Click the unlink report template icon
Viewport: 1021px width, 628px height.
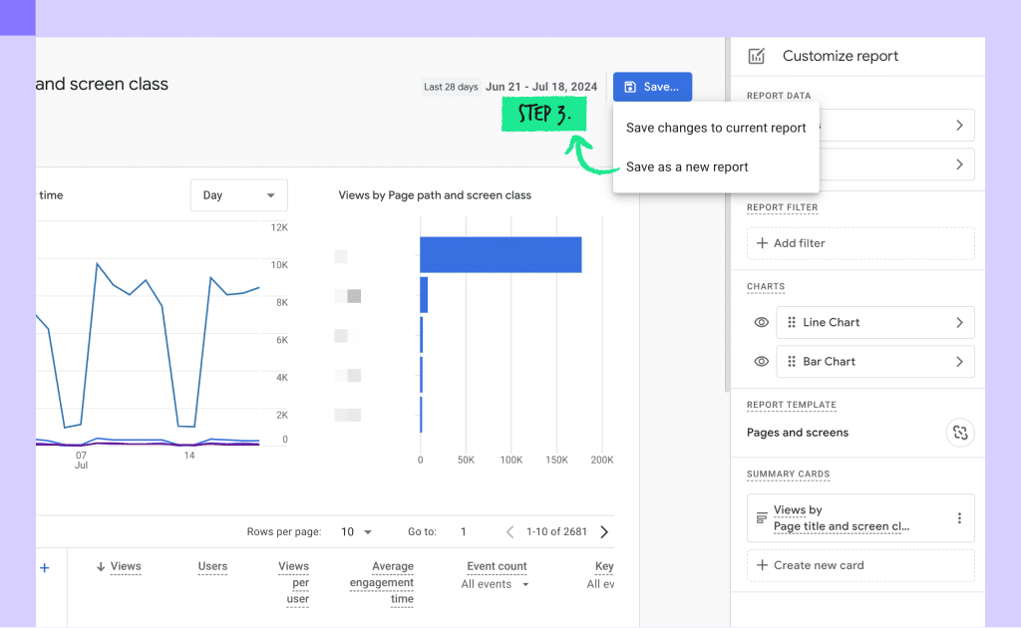pyautogui.click(x=960, y=433)
